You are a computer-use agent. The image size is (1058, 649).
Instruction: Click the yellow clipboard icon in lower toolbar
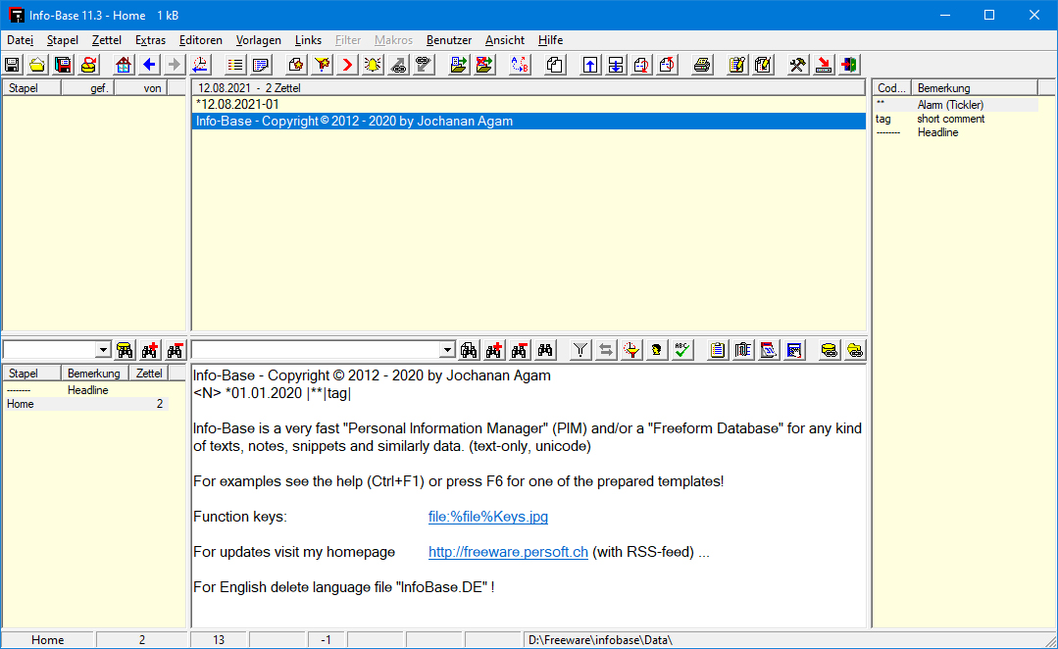coord(717,349)
